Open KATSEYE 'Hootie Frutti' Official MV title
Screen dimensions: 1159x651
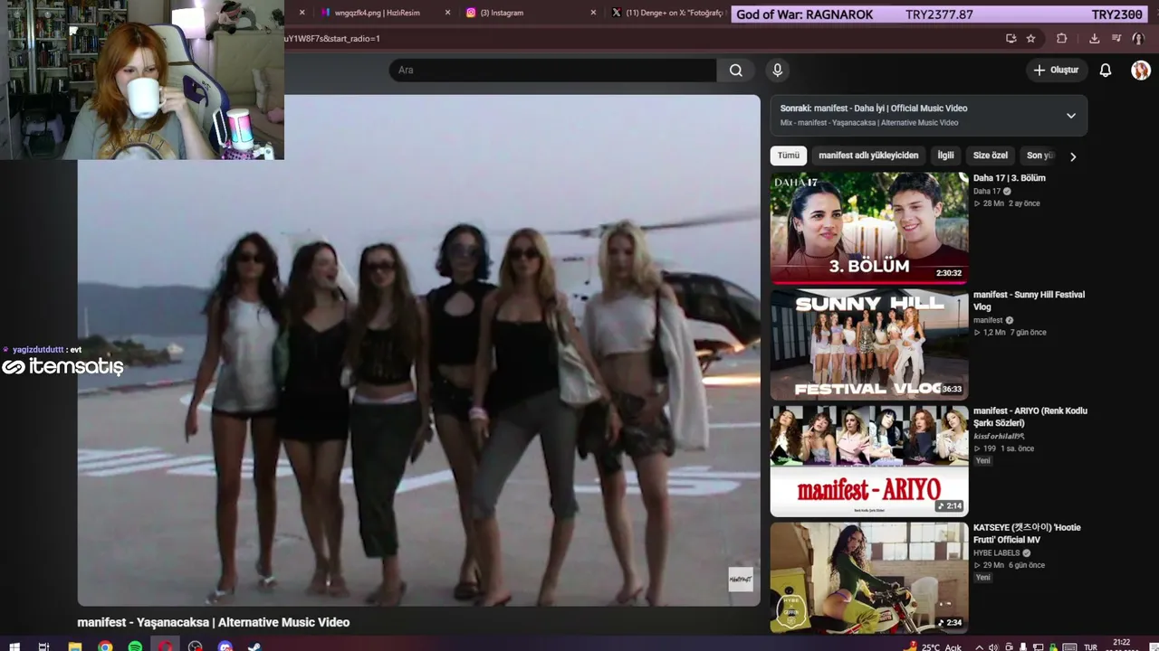click(x=1027, y=533)
